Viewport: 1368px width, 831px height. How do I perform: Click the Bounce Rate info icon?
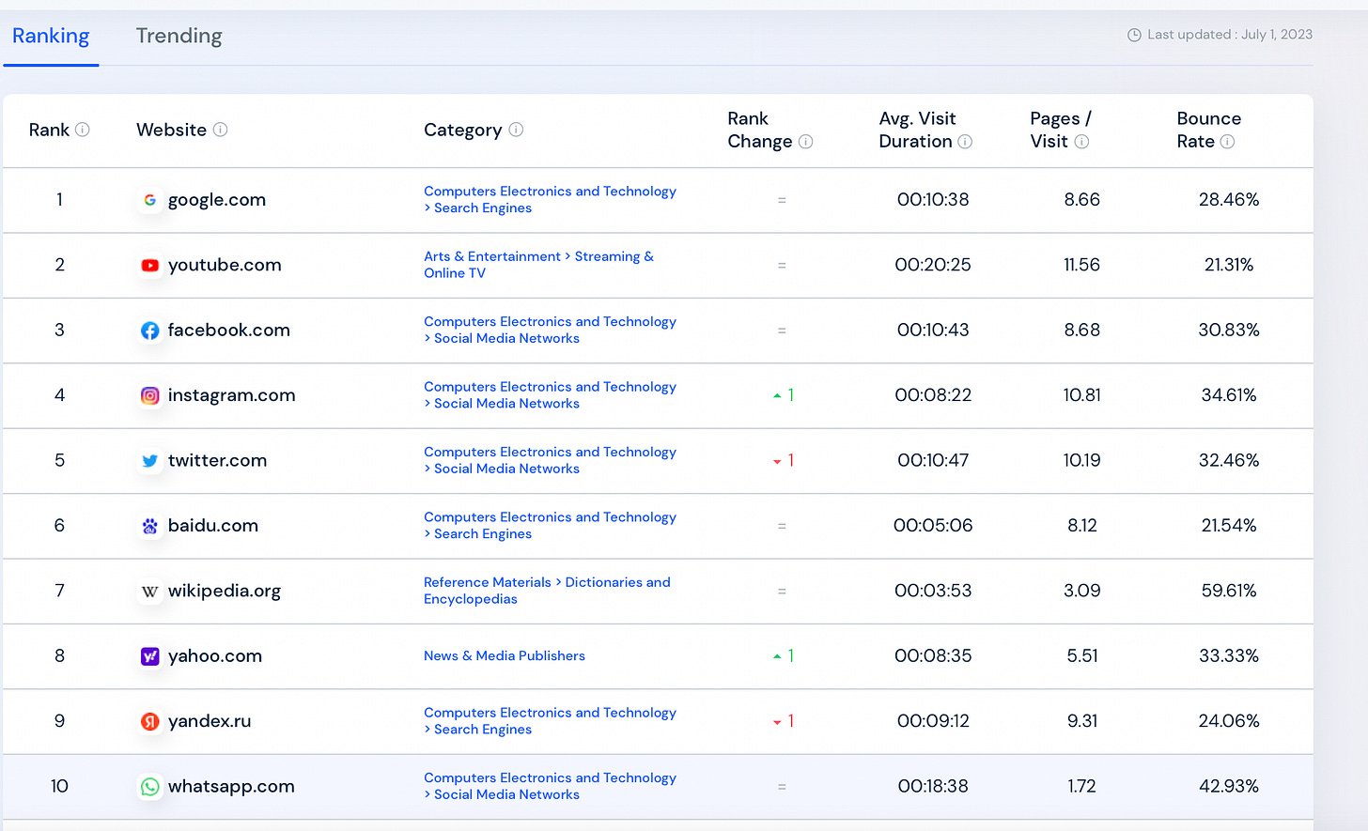point(1227,142)
